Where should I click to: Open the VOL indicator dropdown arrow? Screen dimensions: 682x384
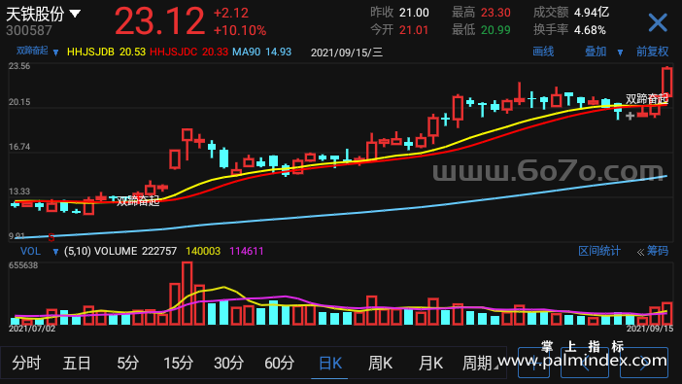pyautogui.click(x=55, y=252)
